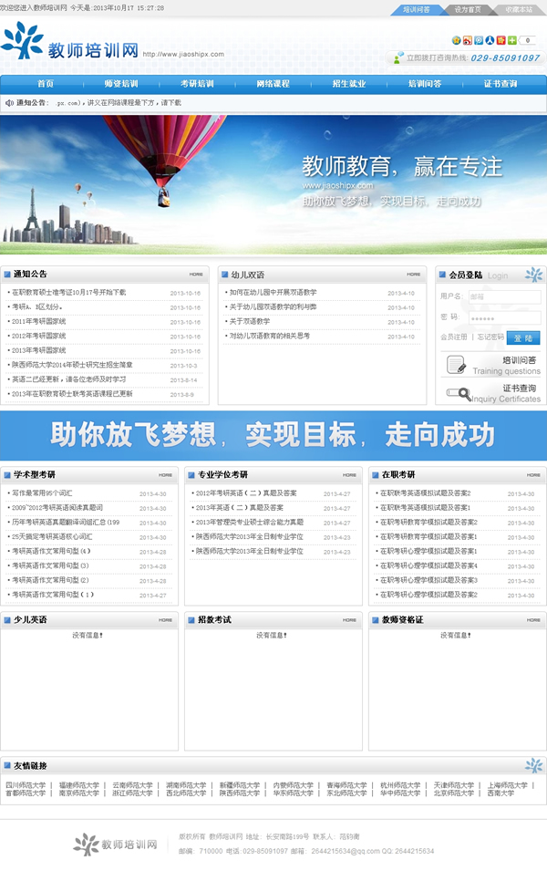Select the 设为首页 top tab
547x871 pixels.
(x=468, y=9)
